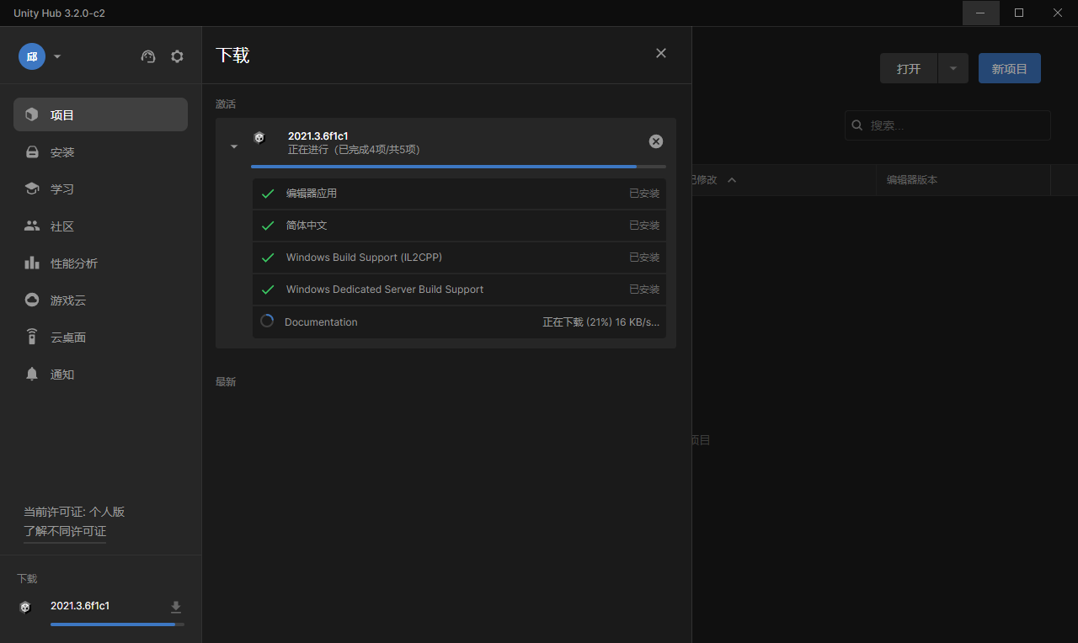Image resolution: width=1078 pixels, height=643 pixels.
Task: Click the 简体中文 row
Action: click(x=459, y=226)
